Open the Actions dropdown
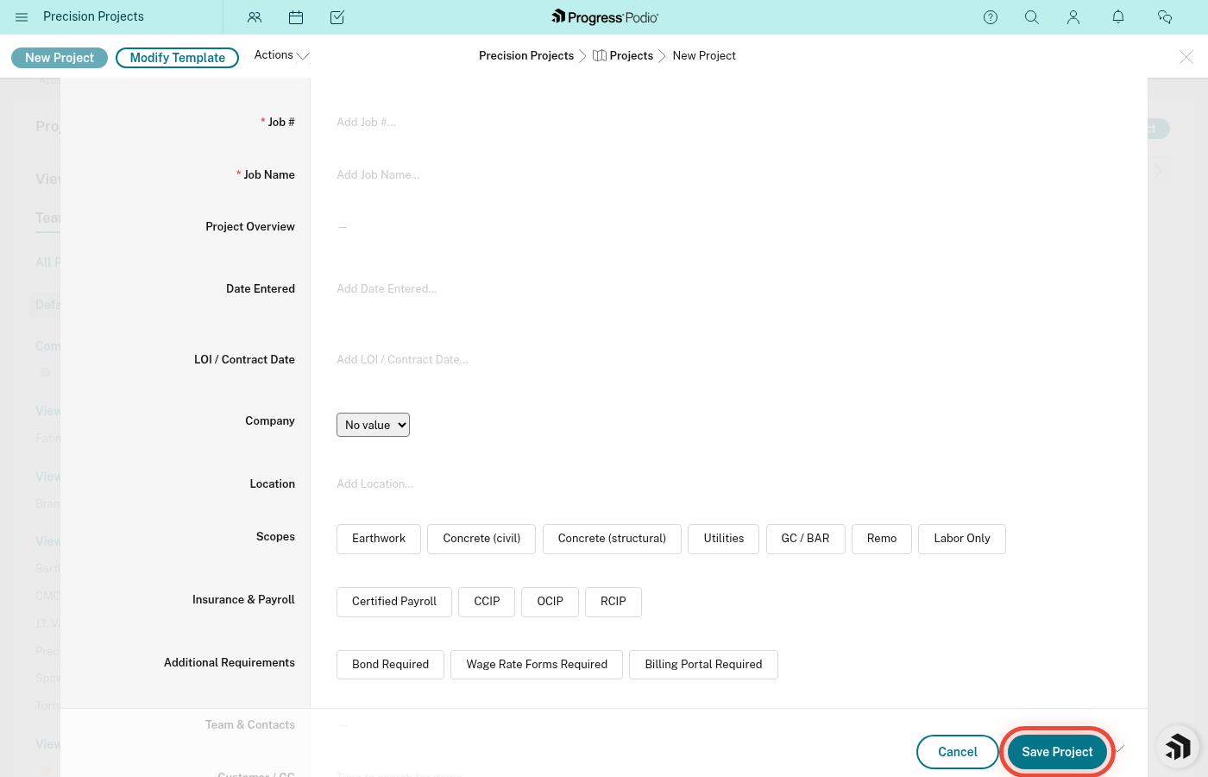The image size is (1208, 777). point(281,55)
